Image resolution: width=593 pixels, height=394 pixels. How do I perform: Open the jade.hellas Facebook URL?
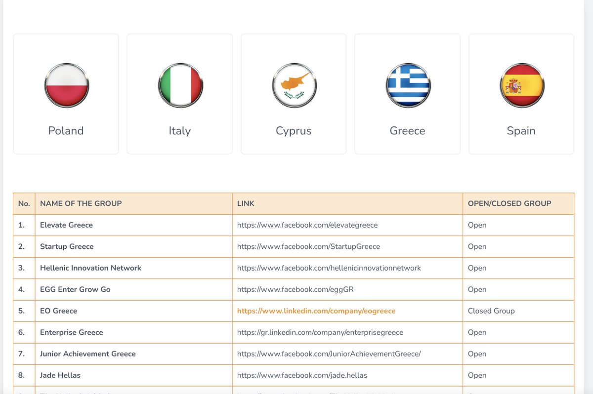[x=302, y=375]
